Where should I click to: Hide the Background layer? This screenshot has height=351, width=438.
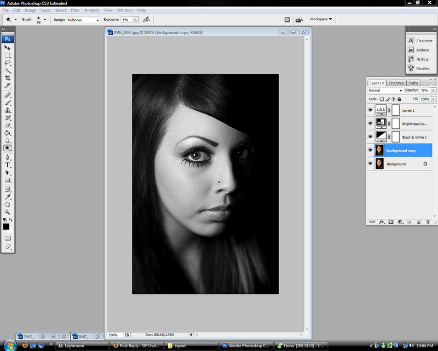pos(371,163)
